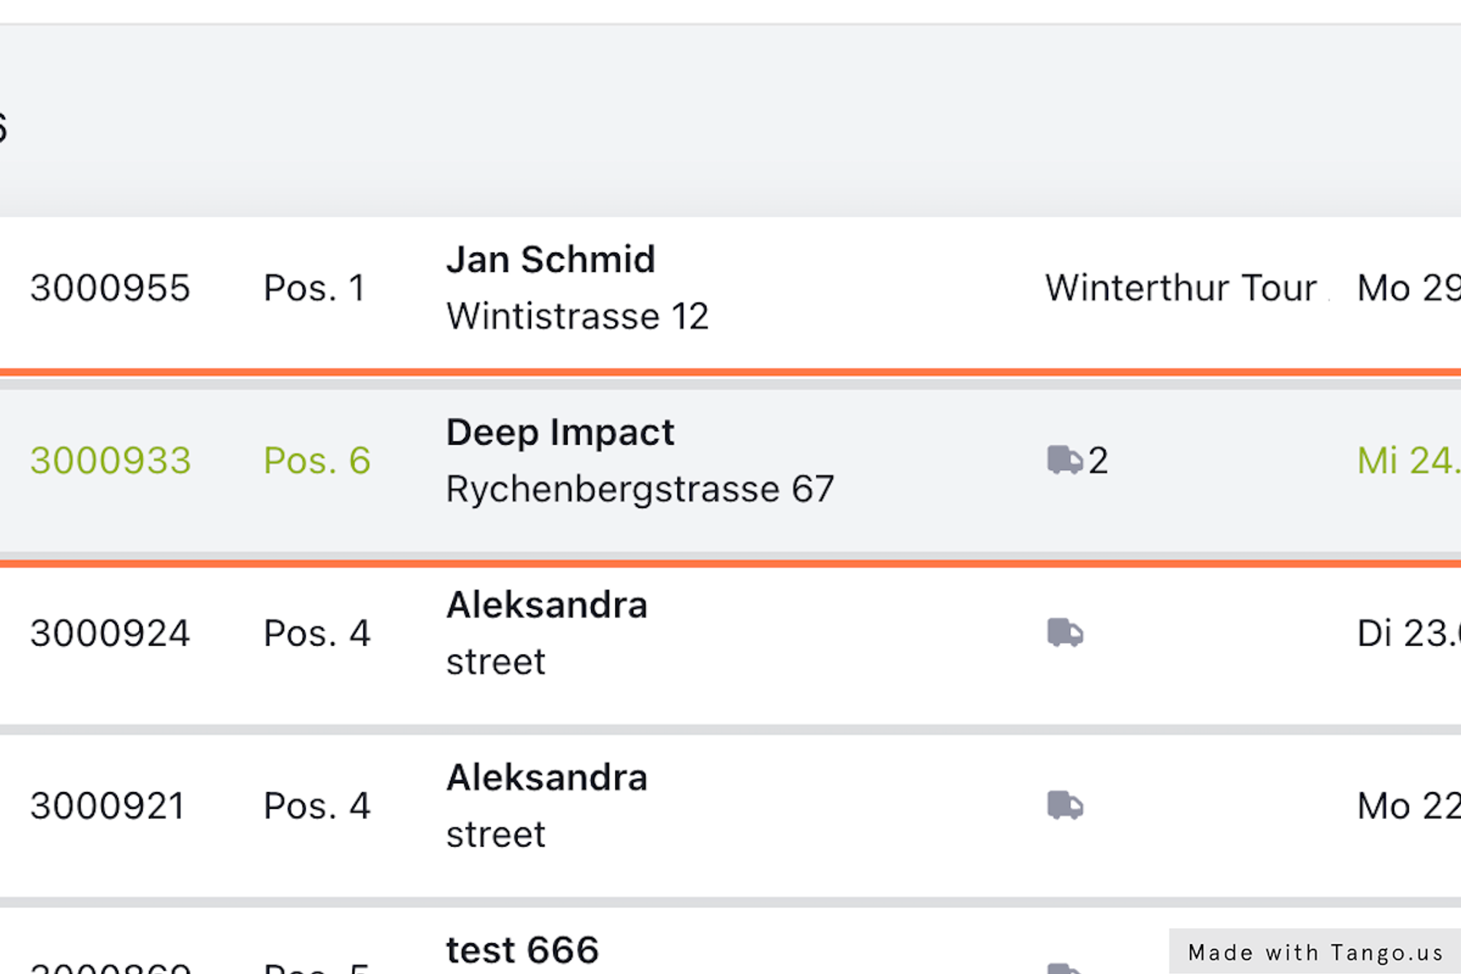Click truck icon in order 3000924 row
Screen dimensions: 1461x974
click(x=1064, y=633)
